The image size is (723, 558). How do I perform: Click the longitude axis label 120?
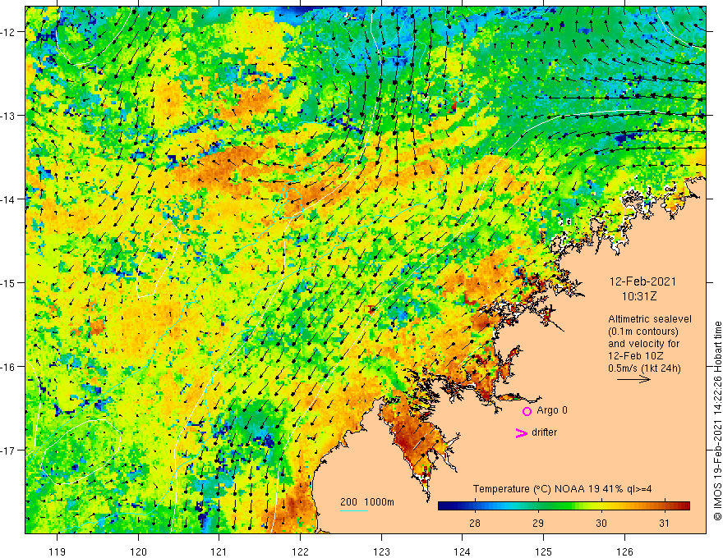[138, 551]
